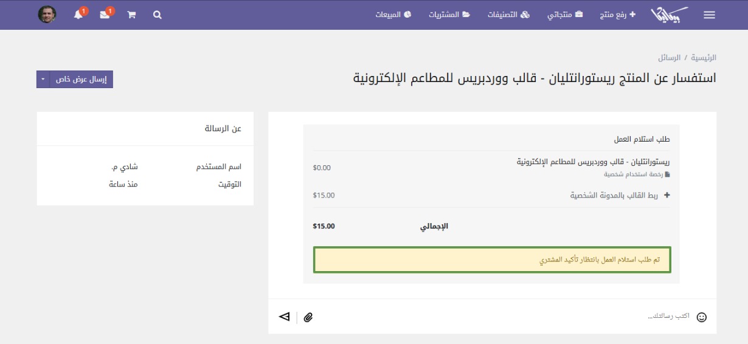Image resolution: width=748 pixels, height=344 pixels.
Task: Go to الرسائل breadcrumb link
Action: point(669,58)
